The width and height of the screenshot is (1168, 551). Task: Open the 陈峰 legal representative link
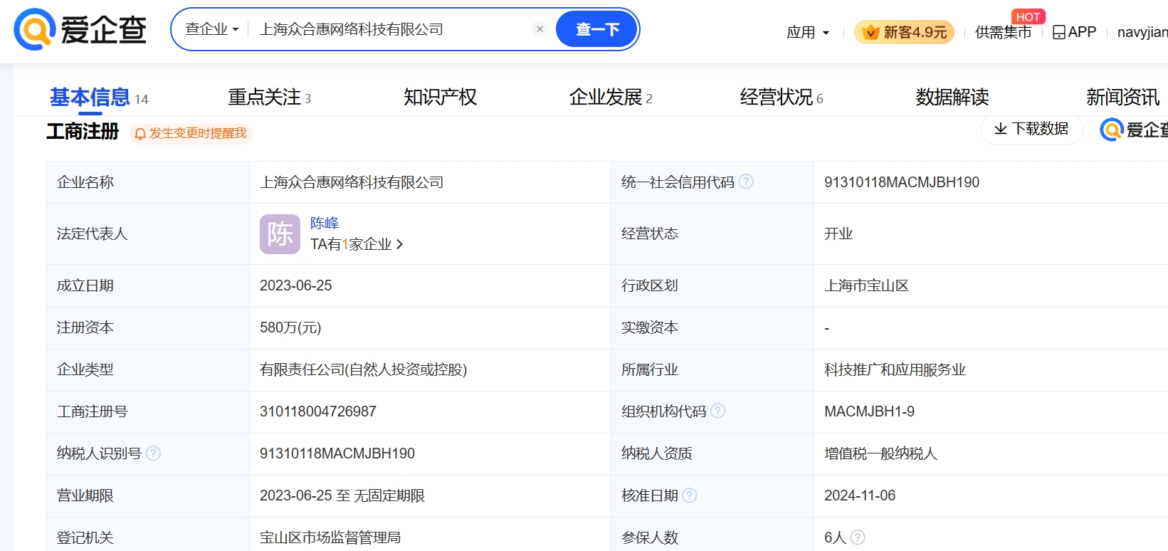tap(325, 223)
